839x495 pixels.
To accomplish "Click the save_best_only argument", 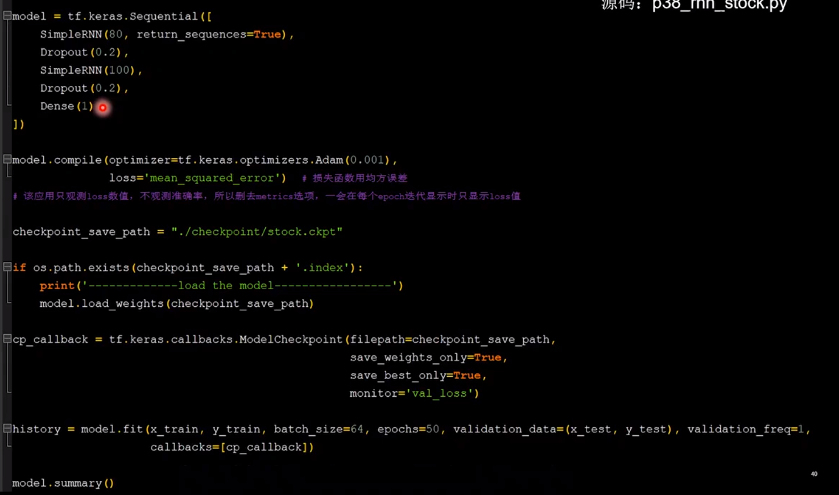I will click(x=398, y=376).
